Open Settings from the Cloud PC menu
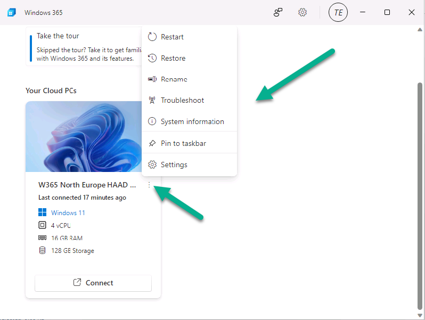This screenshot has width=425, height=320. click(189, 165)
